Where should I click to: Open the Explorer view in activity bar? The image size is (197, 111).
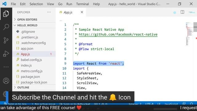click(x=6, y=14)
